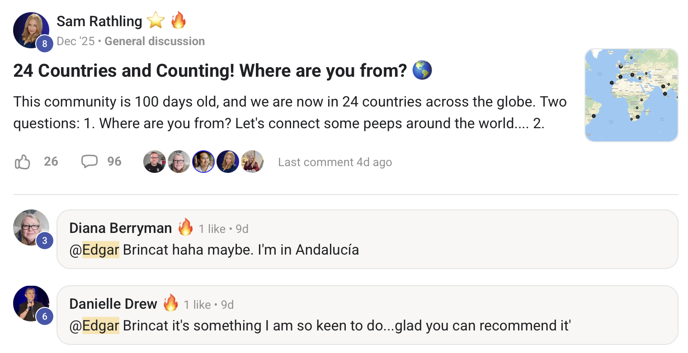The width and height of the screenshot is (688, 353).
Task: Click Diana Berryman's level 3 badge
Action: click(45, 241)
